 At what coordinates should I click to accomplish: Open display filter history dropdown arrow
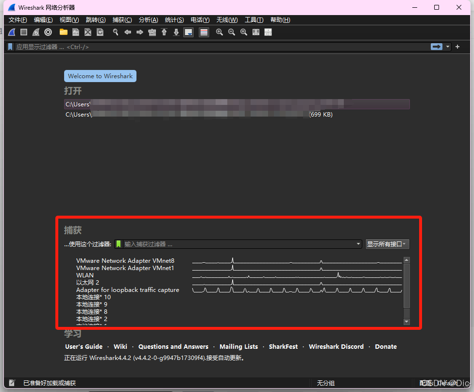[x=448, y=47]
